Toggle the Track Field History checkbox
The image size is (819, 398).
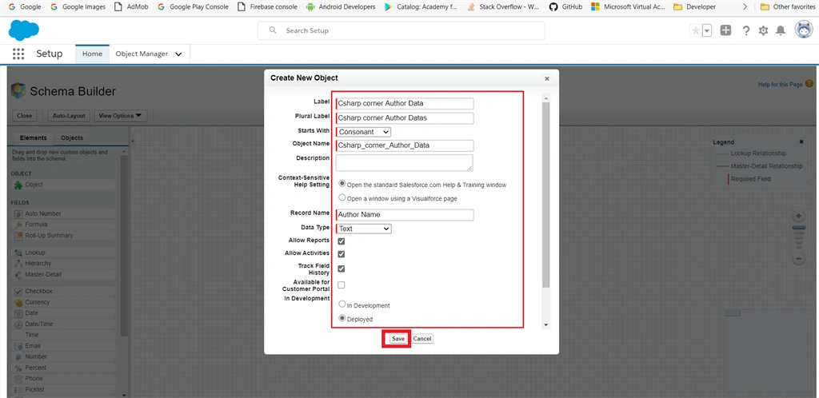pos(341,269)
